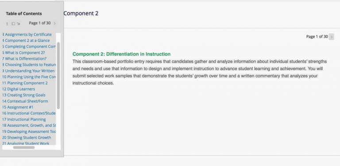The width and height of the screenshot is (340, 166).
Task: Go to next page using Table of Contents arrow
Action: [x=55, y=23]
